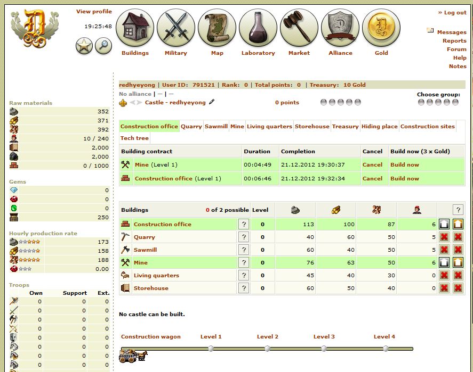Open Storehouse building link in list
473x372 pixels.
click(x=151, y=288)
